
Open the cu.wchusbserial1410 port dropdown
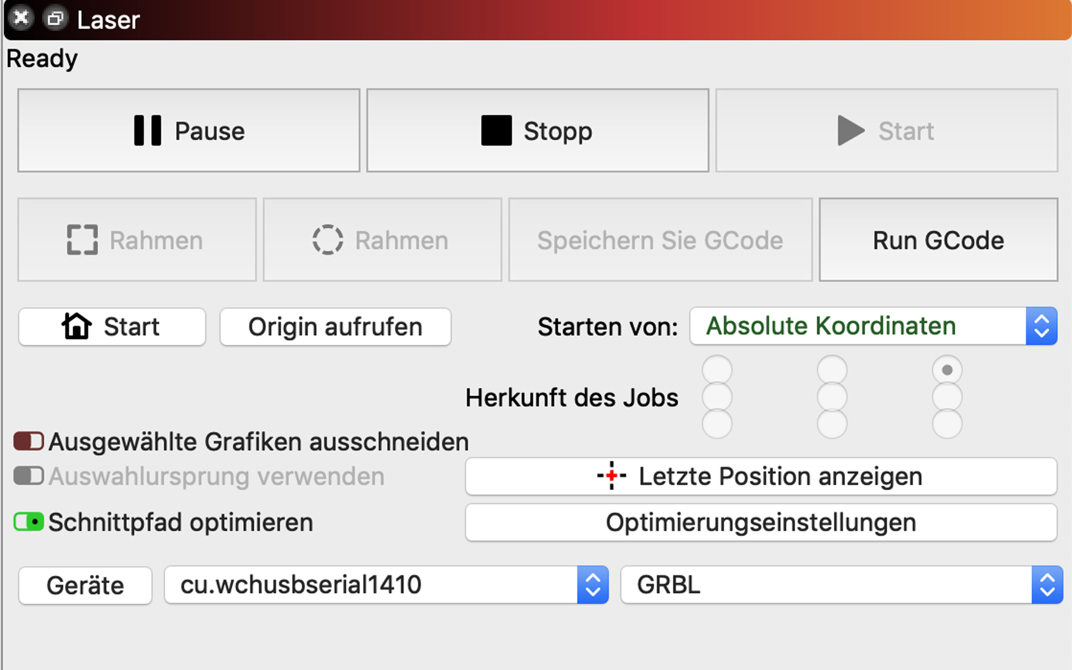(386, 584)
